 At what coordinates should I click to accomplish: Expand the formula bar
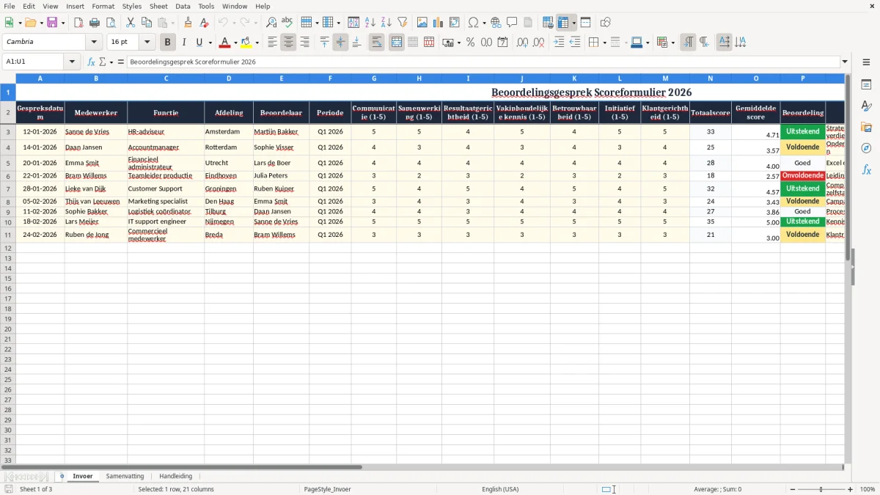[x=845, y=62]
